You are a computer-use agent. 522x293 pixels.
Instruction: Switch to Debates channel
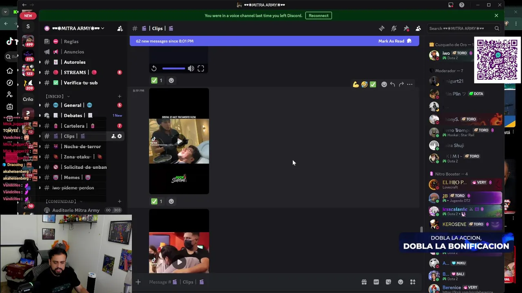pyautogui.click(x=83, y=116)
